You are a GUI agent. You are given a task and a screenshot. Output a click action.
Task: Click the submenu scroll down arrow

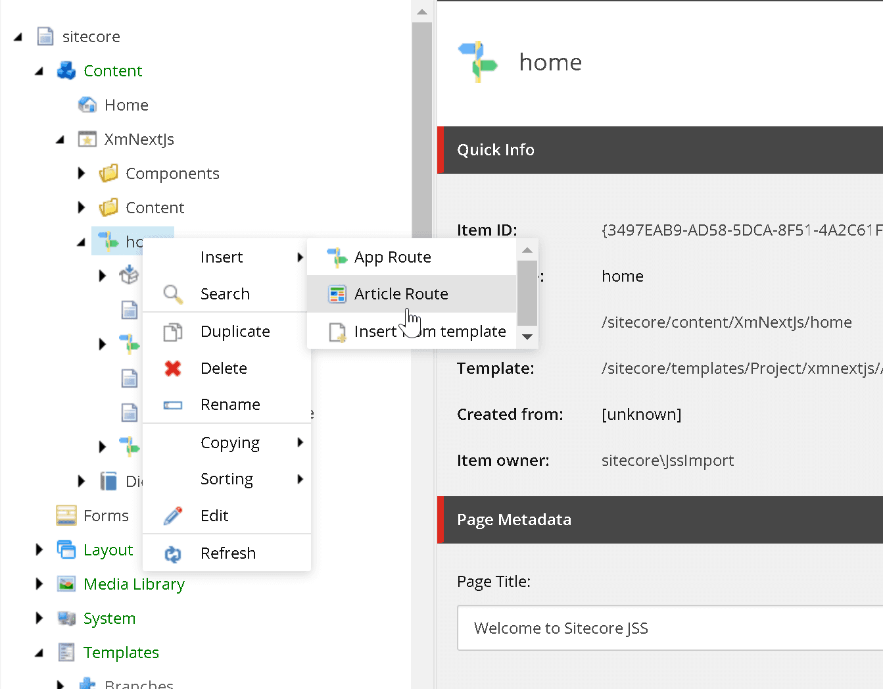[x=527, y=337]
